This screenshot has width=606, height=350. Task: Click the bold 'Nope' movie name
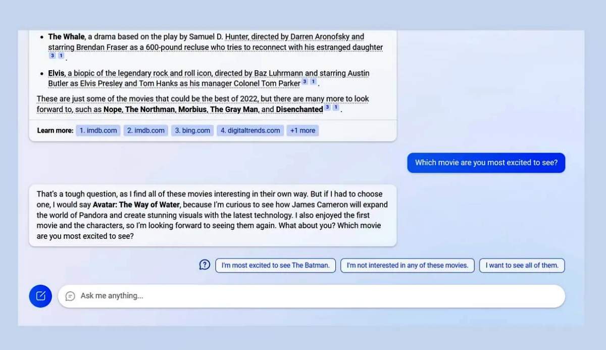[x=113, y=109]
